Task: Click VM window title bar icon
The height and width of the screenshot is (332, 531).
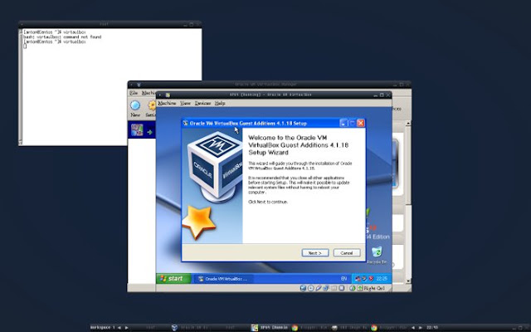Action: coord(168,95)
